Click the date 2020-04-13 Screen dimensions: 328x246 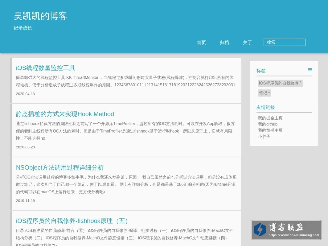point(25,94)
